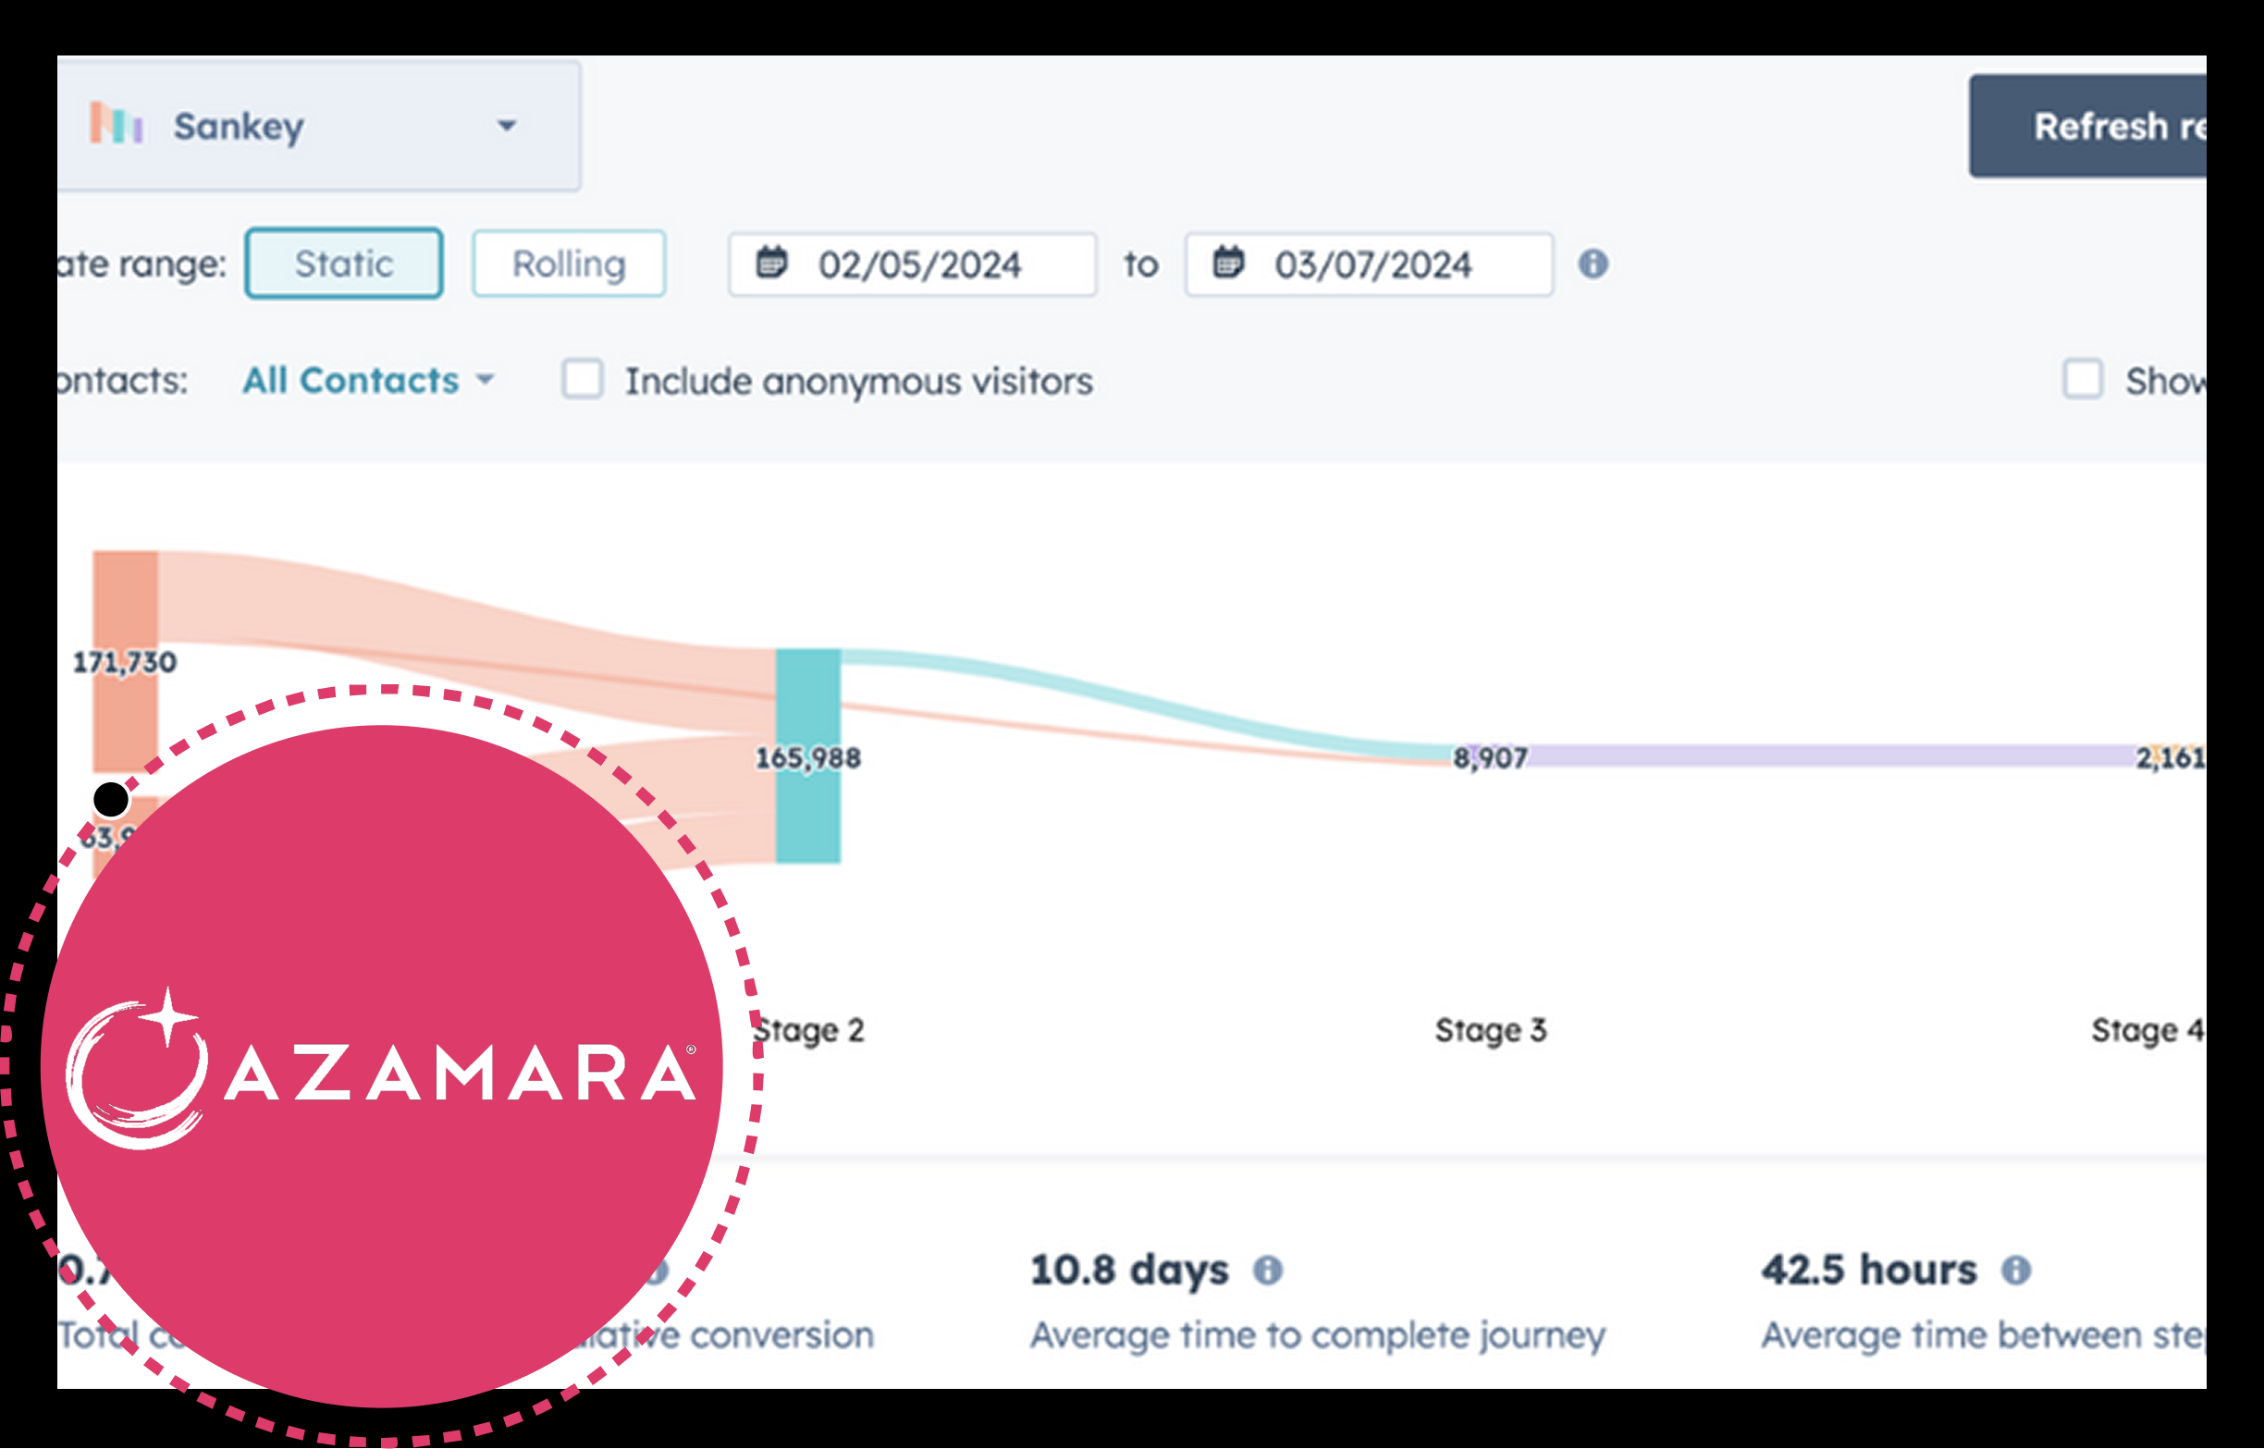Screen dimensions: 2264x1449
Task: Click the Refresh report button
Action: [x=2088, y=126]
